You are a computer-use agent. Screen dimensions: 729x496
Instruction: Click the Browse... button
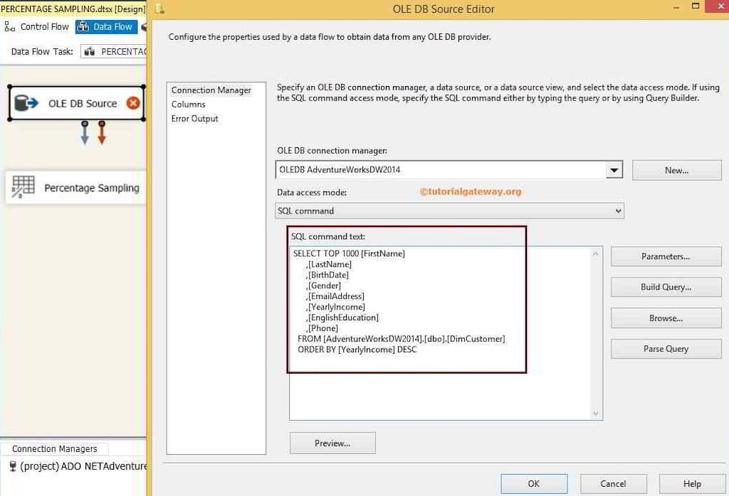(666, 318)
